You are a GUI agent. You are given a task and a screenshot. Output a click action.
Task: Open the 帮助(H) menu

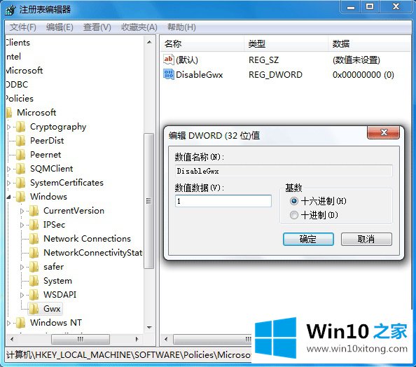(181, 27)
